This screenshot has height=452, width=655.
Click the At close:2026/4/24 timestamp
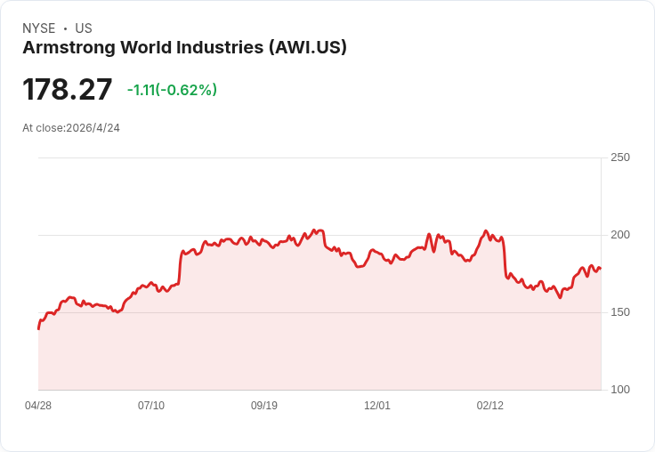point(71,128)
